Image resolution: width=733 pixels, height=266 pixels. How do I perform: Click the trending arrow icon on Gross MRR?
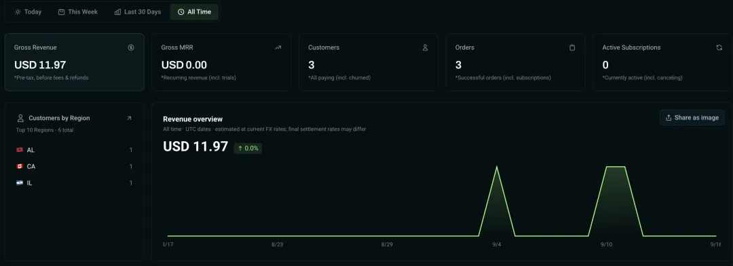click(x=278, y=47)
